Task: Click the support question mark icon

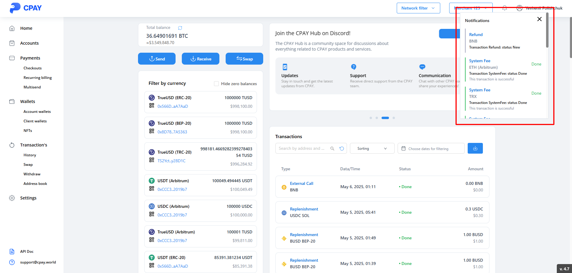Action: coord(12,262)
